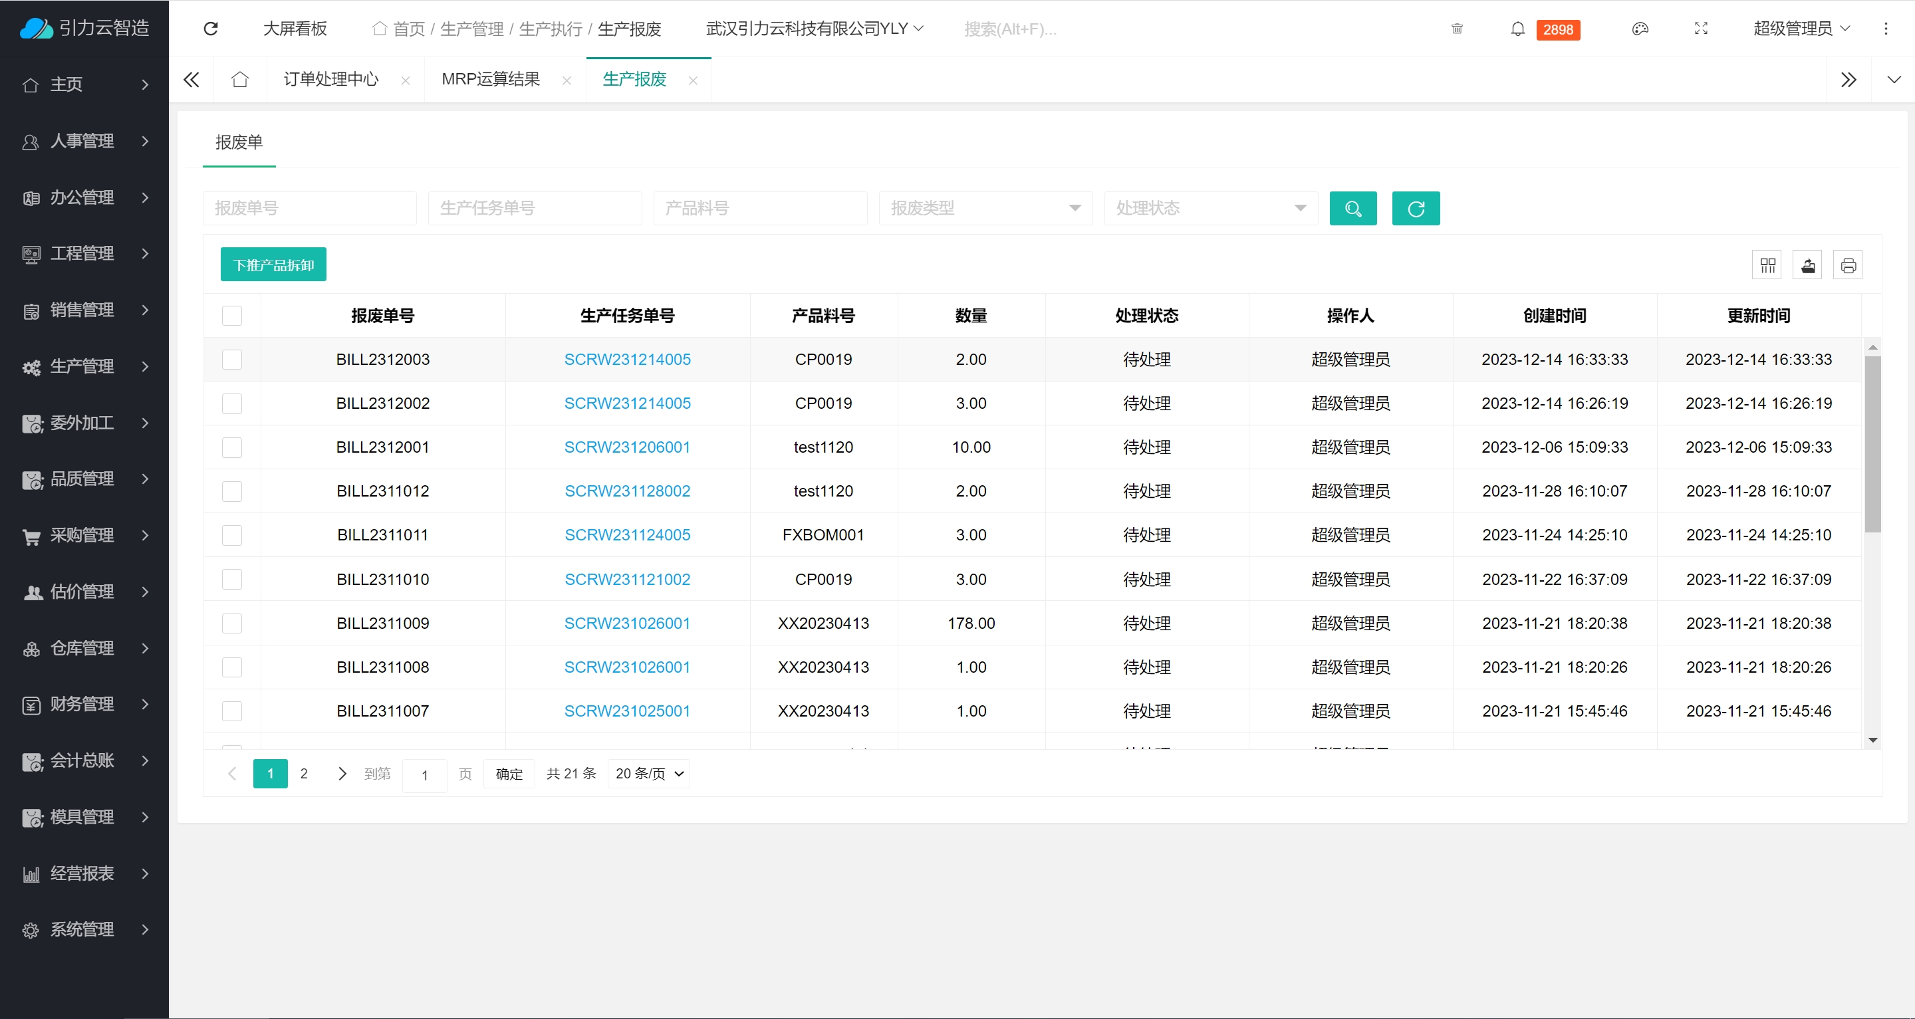The image size is (1915, 1019).
Task: Click the print table icon
Action: tap(1848, 265)
